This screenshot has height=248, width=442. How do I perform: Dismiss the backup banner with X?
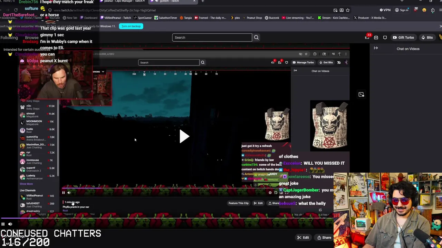click(440, 26)
